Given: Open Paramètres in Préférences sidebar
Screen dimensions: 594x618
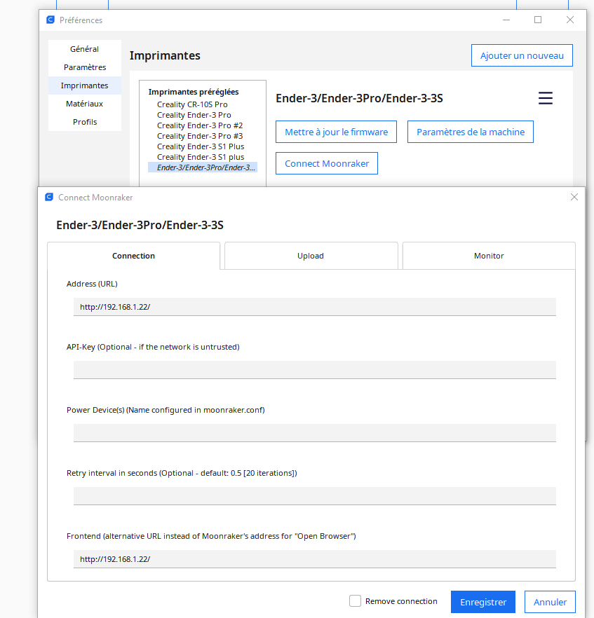Looking at the screenshot, I should [84, 67].
